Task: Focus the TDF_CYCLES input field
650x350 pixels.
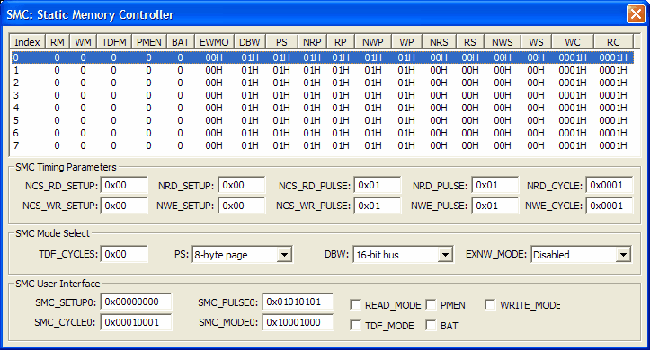Action: pos(123,254)
